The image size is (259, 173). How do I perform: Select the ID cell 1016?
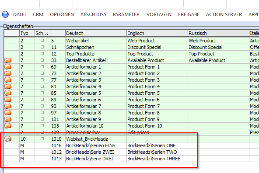tap(58, 145)
